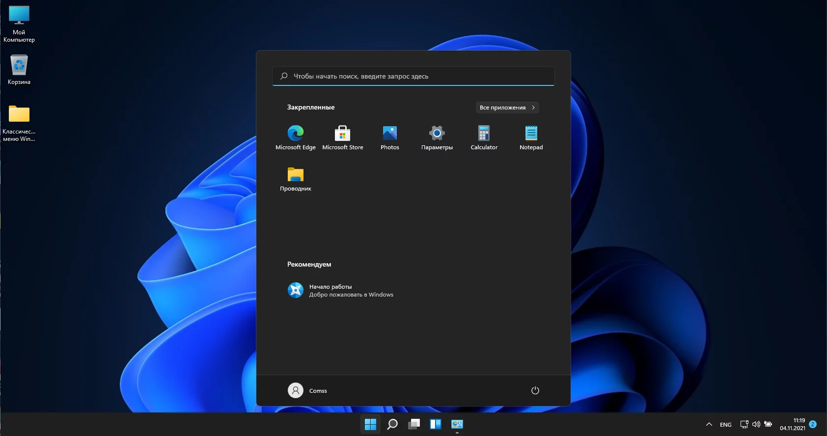The width and height of the screenshot is (827, 436).
Task: Expand hidden system tray icons chevron
Action: coord(709,424)
